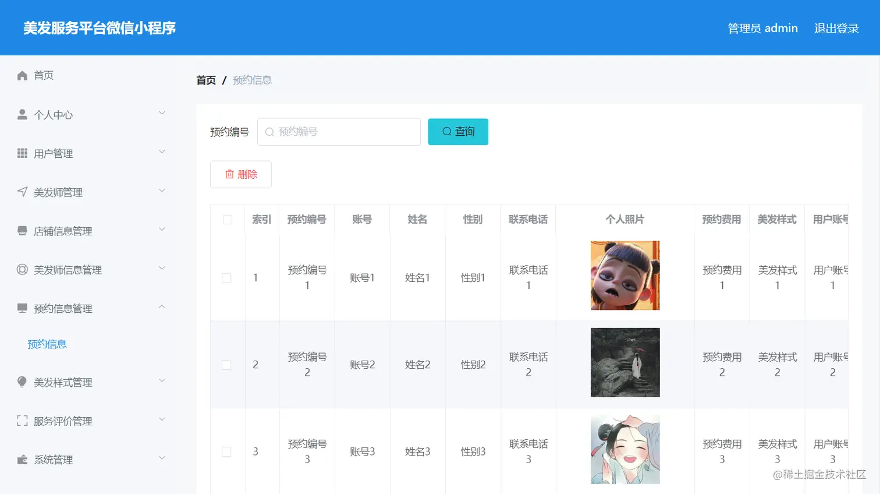Click the 姓名2 cell
Screen dimensions: 880x494
pyautogui.click(x=417, y=365)
